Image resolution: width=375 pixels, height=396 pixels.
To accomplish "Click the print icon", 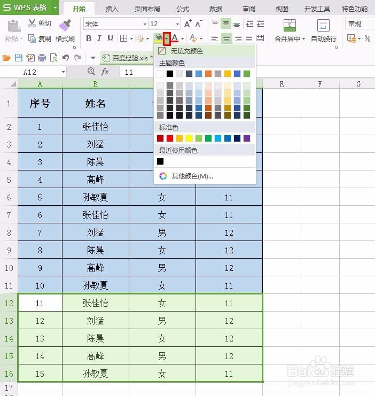I will (42, 58).
